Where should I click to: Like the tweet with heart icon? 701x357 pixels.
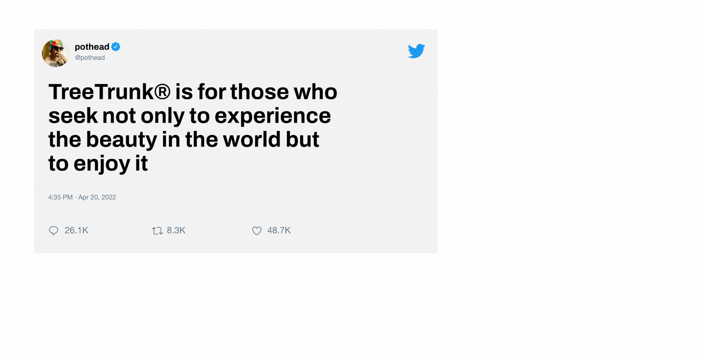pos(257,230)
